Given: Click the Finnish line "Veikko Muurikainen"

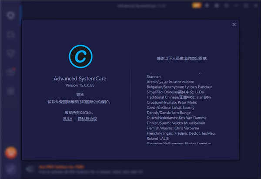Looking at the screenshot, I should coord(176,123).
